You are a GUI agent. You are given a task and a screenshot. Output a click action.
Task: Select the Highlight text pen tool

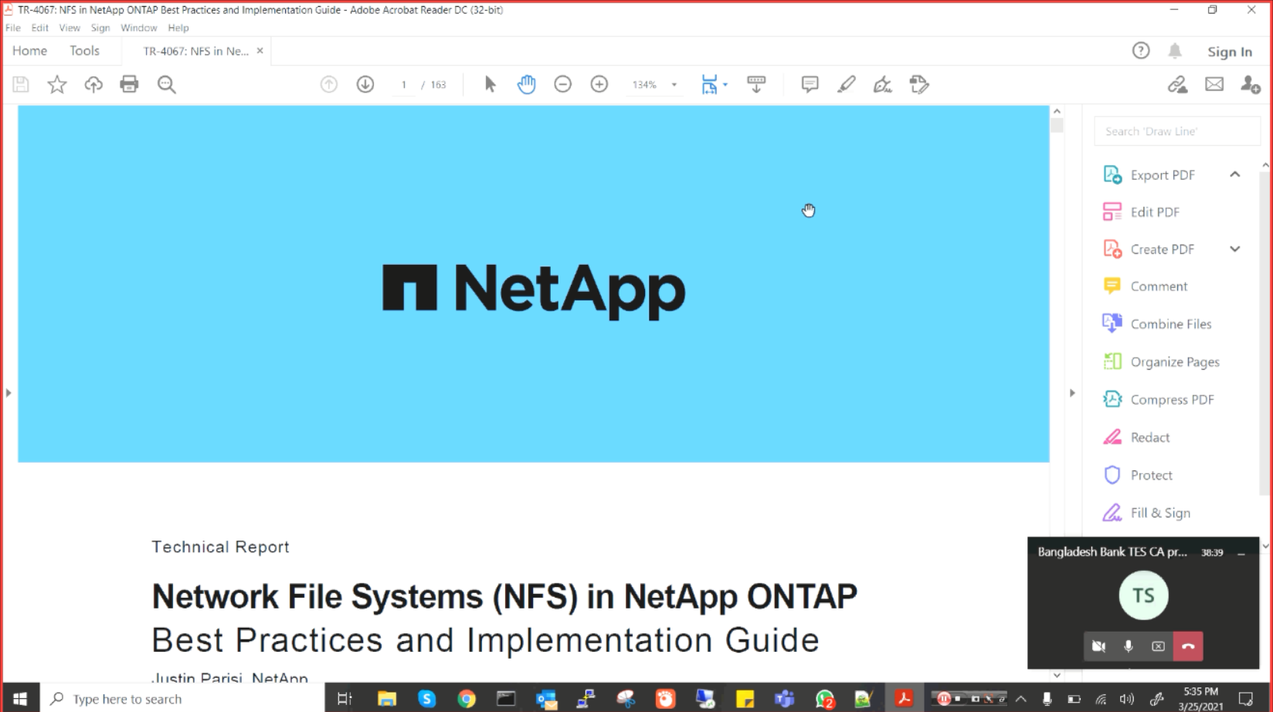tap(847, 84)
